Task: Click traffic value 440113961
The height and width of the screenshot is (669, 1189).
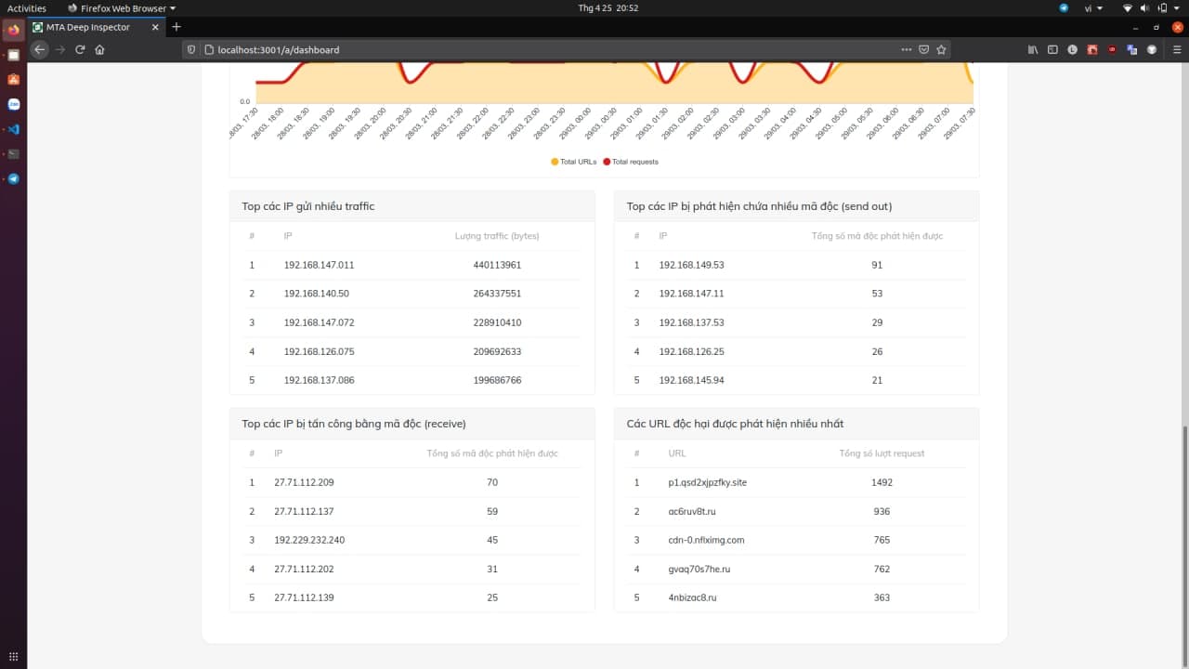Action: (497, 265)
